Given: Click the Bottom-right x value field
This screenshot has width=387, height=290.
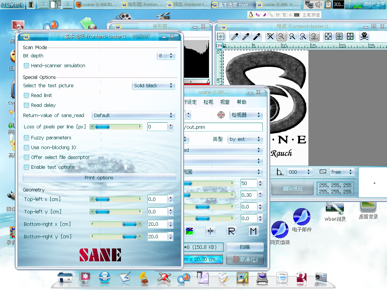Looking at the screenshot, I should point(158,224).
